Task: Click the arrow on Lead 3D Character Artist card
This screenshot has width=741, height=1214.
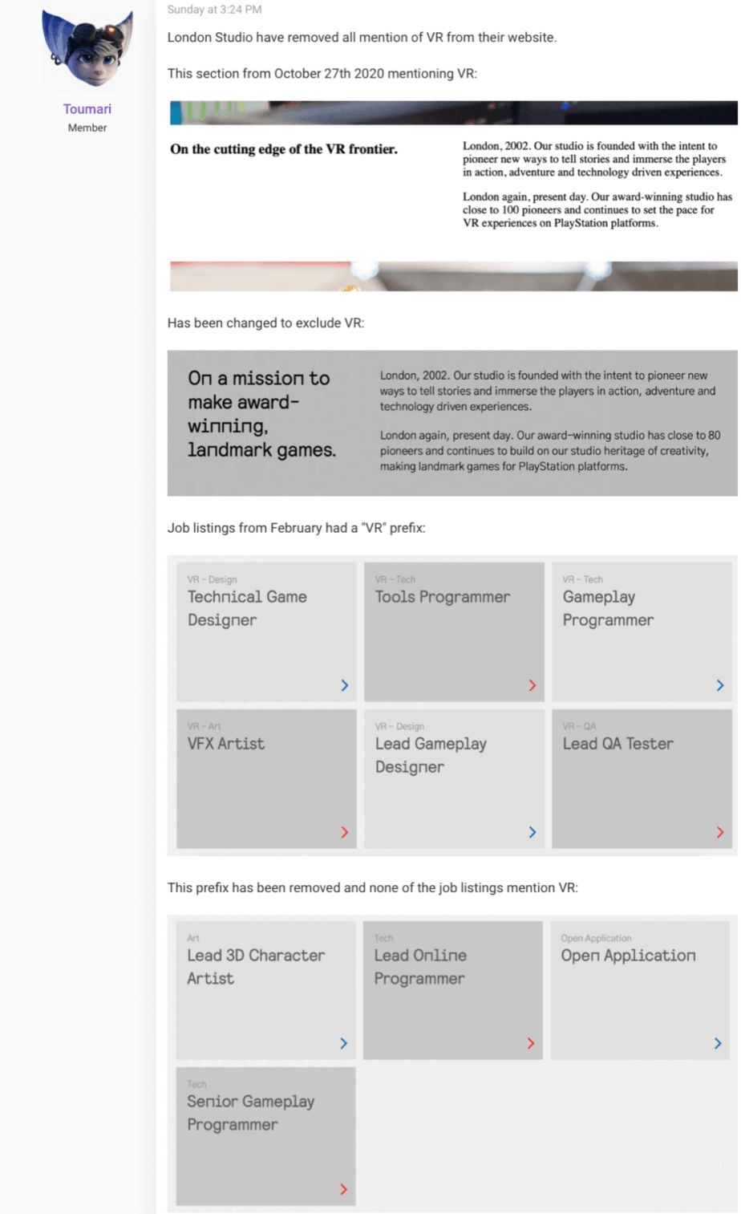Action: (x=344, y=1043)
